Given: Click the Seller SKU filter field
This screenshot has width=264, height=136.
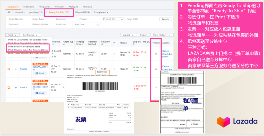Looking at the screenshot, I should pos(132,19).
